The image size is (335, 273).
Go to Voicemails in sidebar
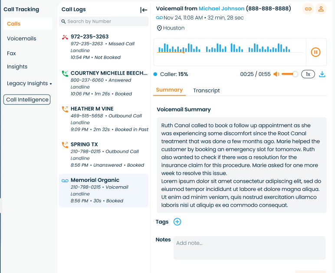coord(22,39)
